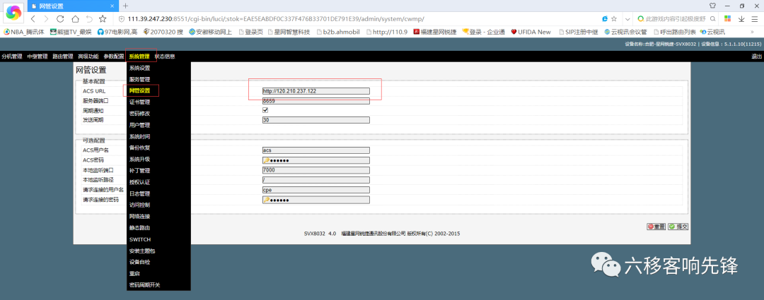Select 日志管理 in the dropdown menu
Screen dimensions: 764x300
pos(139,193)
